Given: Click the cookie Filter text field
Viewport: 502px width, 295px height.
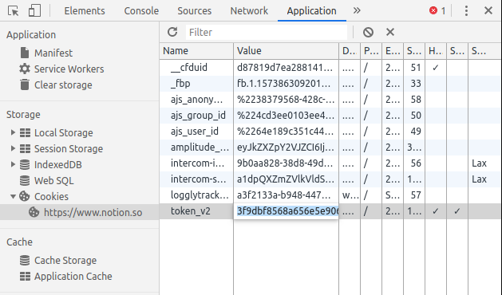Looking at the screenshot, I should pyautogui.click(x=267, y=33).
